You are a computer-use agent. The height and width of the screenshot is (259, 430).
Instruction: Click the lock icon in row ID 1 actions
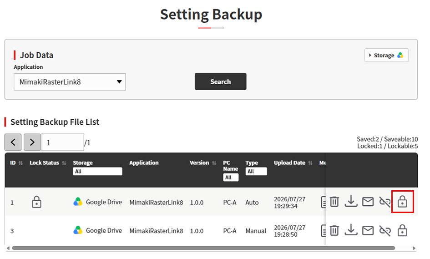click(x=402, y=202)
